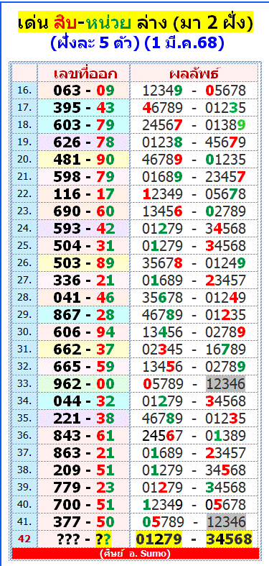The height and width of the screenshot is (566, 269).
Task: Select row 33 number 962 - 00
Action: coord(83,384)
